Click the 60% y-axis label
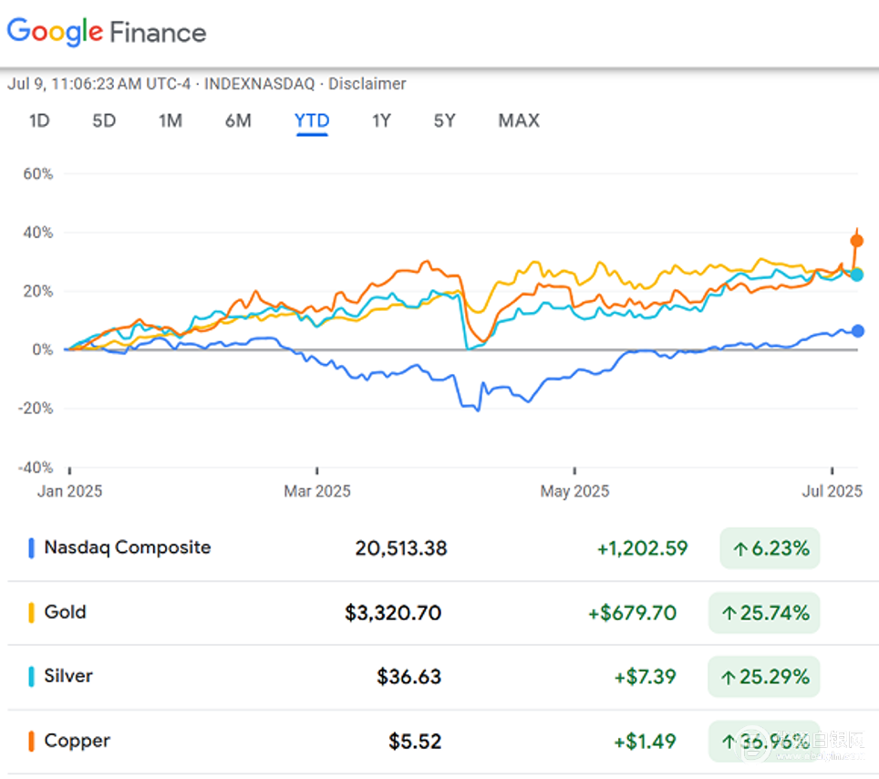Screen dimensions: 879x779 [x=38, y=174]
